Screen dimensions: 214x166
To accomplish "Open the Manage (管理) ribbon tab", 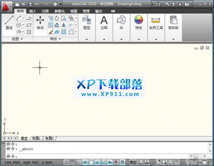I will 86,11.
